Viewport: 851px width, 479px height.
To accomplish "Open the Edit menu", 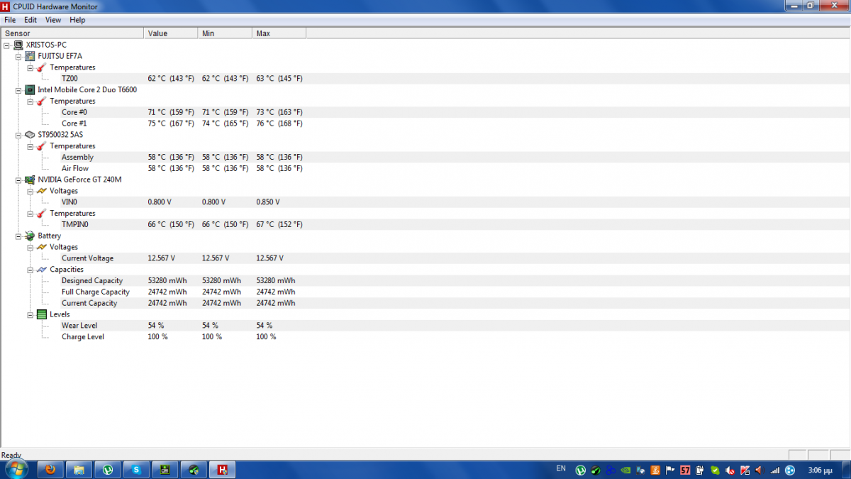I will pyautogui.click(x=30, y=20).
